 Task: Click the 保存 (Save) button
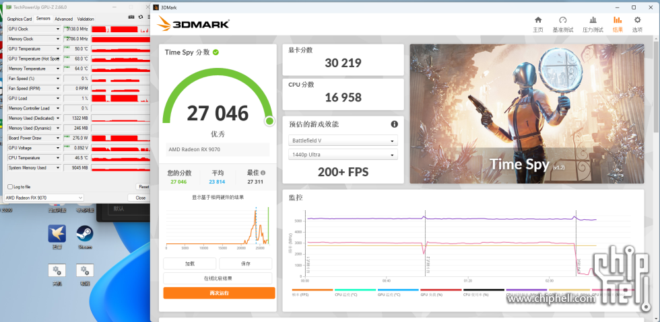click(x=245, y=264)
